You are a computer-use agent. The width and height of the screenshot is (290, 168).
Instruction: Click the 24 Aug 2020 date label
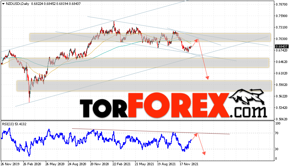point(77,164)
